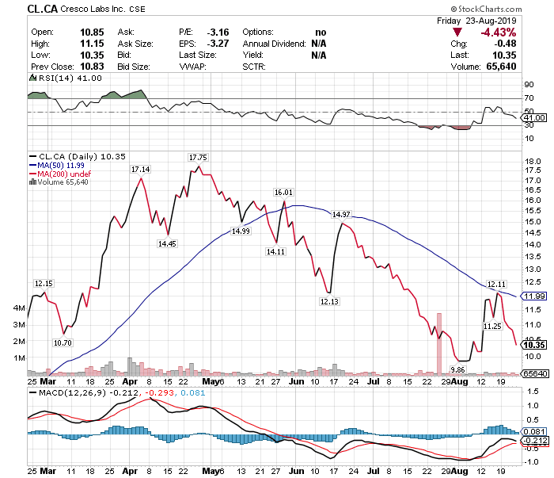Select the Cresco Labs Inc. company name
This screenshot has width=554, height=478.
(93, 9)
